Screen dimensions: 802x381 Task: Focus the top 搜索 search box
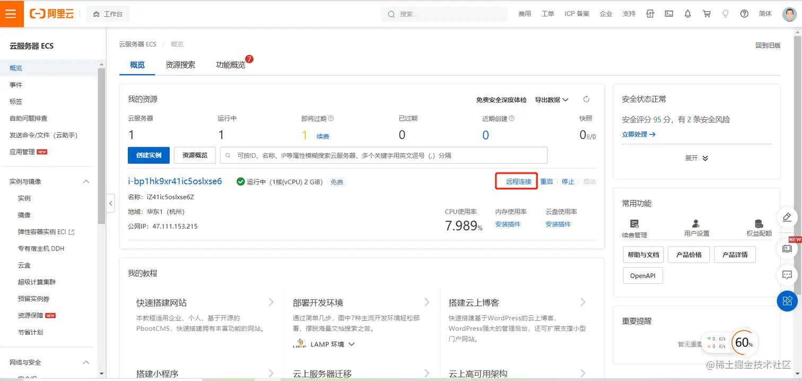tap(444, 14)
